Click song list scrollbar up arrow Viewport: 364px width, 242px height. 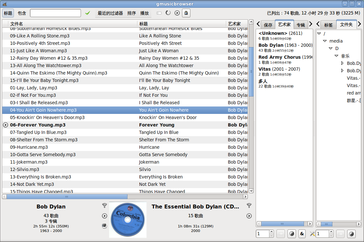pos(251,22)
